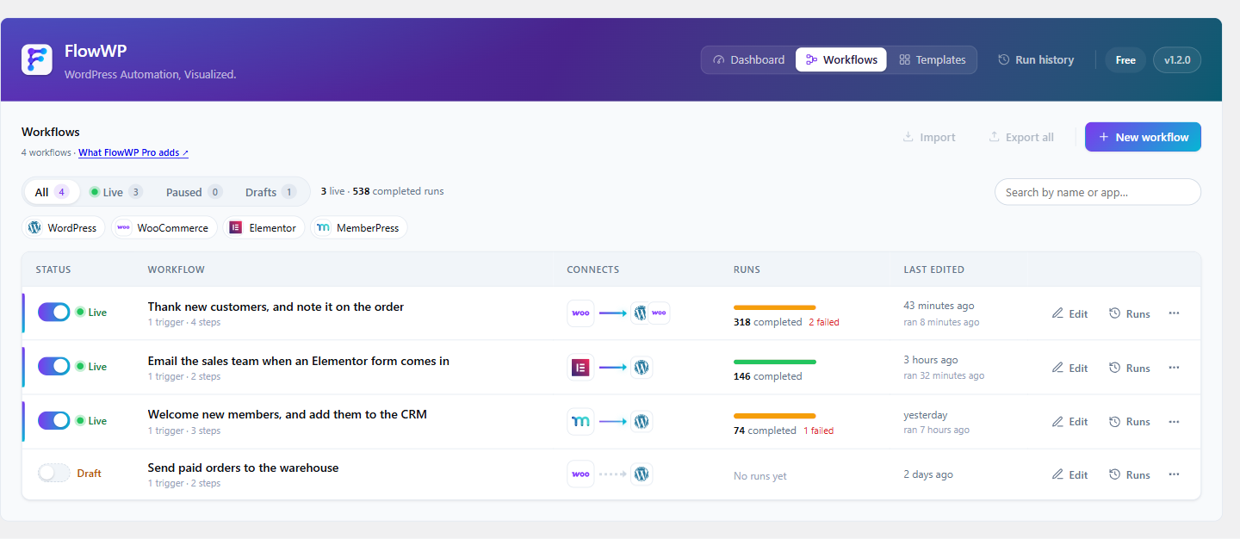1240x539 pixels.
Task: Click the WordPress icon in Welcome new members row
Action: tap(642, 422)
